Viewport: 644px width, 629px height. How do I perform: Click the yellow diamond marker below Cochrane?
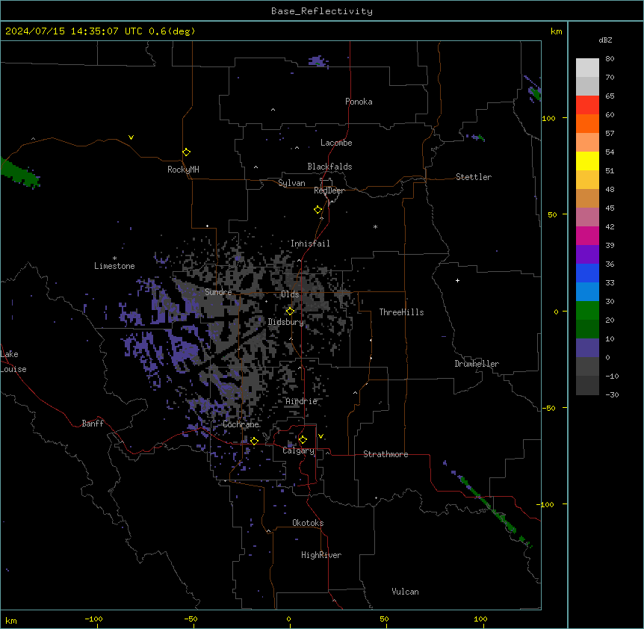[x=254, y=441]
